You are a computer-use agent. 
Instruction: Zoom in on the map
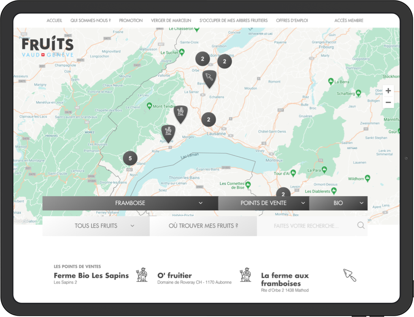388,91
